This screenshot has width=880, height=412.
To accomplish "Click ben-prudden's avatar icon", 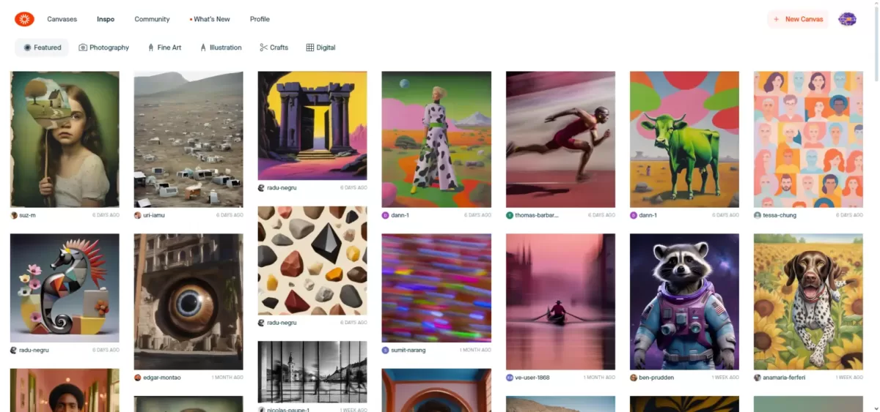I will [x=634, y=378].
